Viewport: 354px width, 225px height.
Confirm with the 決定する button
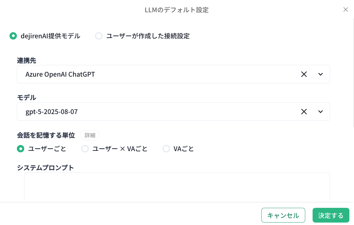(331, 215)
